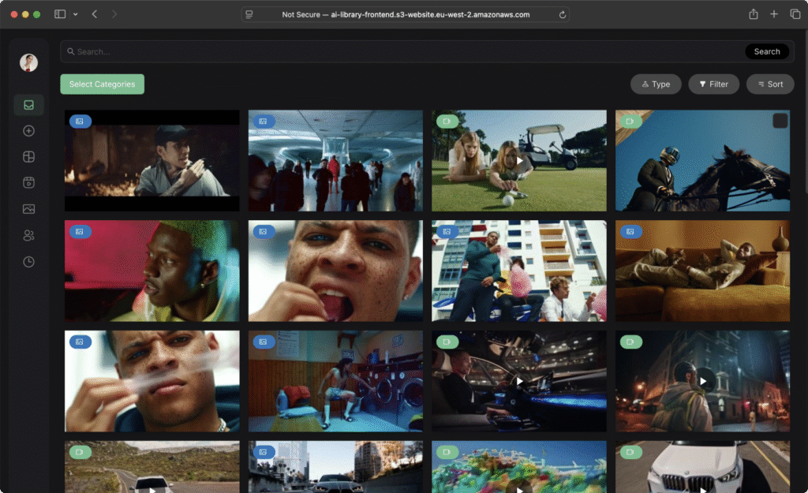Open the grid layout sidebar icon
808x493 pixels.
point(29,157)
